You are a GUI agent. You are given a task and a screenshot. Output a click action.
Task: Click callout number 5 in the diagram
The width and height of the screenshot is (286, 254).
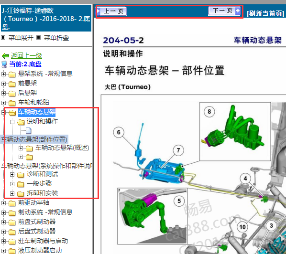[x=179, y=201]
